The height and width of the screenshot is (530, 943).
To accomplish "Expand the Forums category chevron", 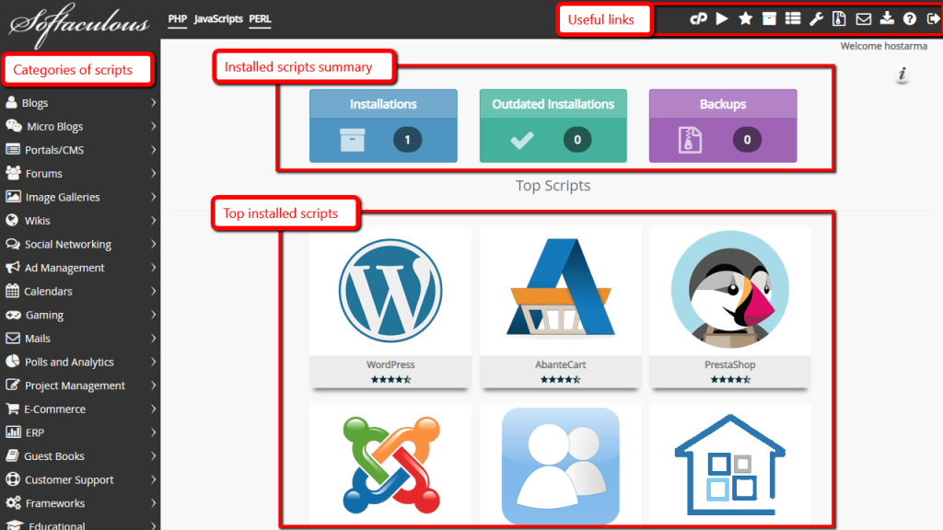I will pyautogui.click(x=154, y=173).
